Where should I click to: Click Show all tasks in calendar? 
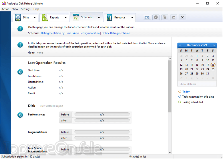[188, 84]
